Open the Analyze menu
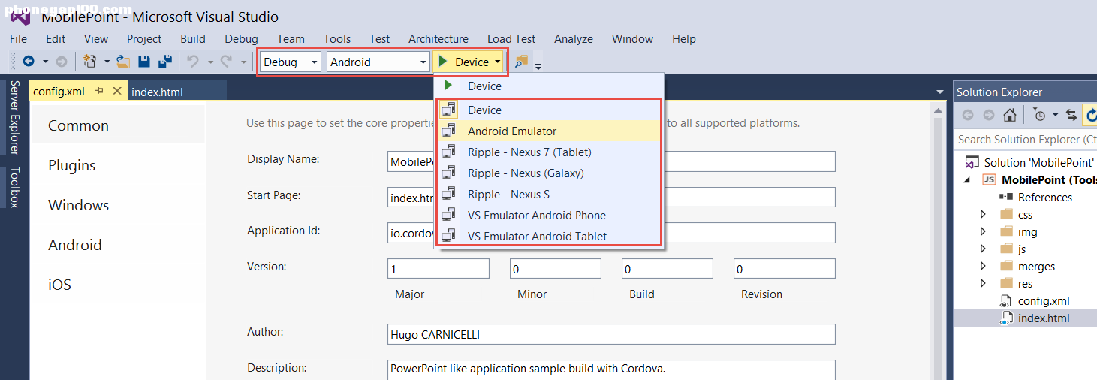Screen dimensions: 1097x380 tap(574, 38)
